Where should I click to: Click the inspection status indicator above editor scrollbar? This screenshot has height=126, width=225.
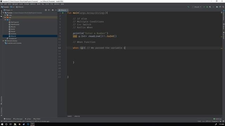tap(221, 13)
